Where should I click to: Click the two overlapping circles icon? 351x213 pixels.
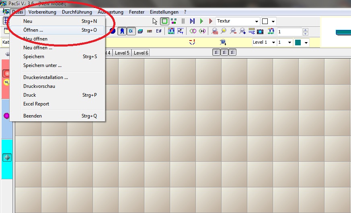tap(193, 31)
